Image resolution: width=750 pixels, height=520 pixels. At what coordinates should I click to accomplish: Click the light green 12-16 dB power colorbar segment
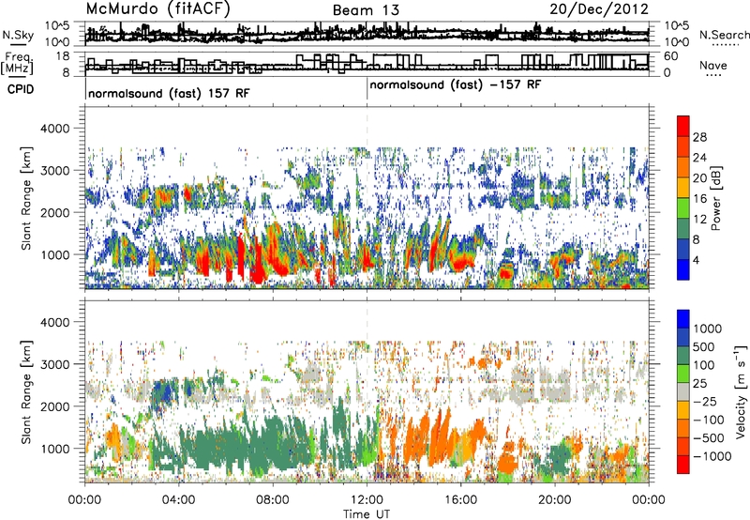(x=683, y=208)
